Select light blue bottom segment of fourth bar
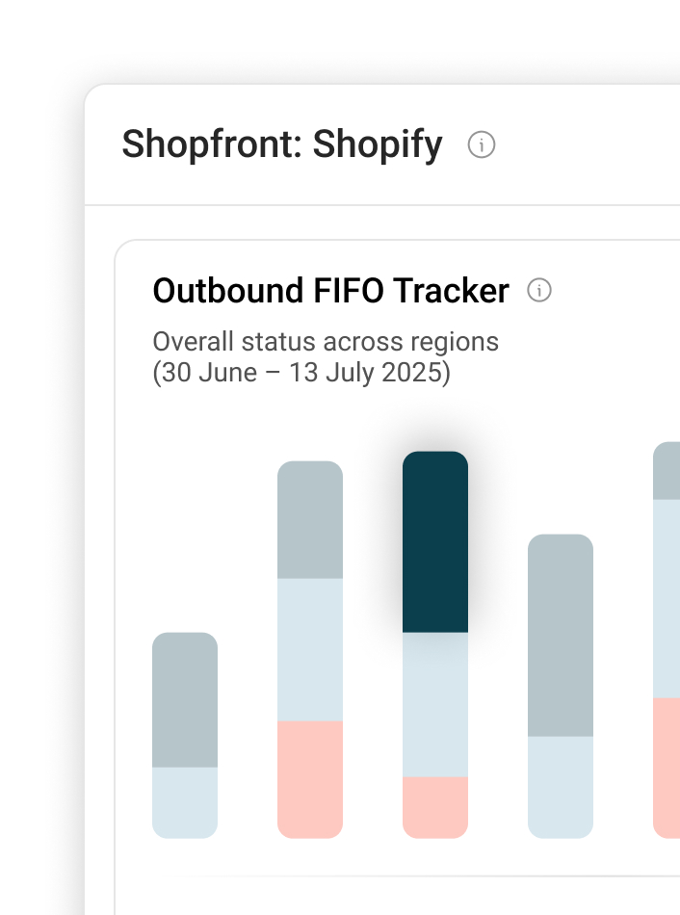The height and width of the screenshot is (915, 680). (561, 786)
